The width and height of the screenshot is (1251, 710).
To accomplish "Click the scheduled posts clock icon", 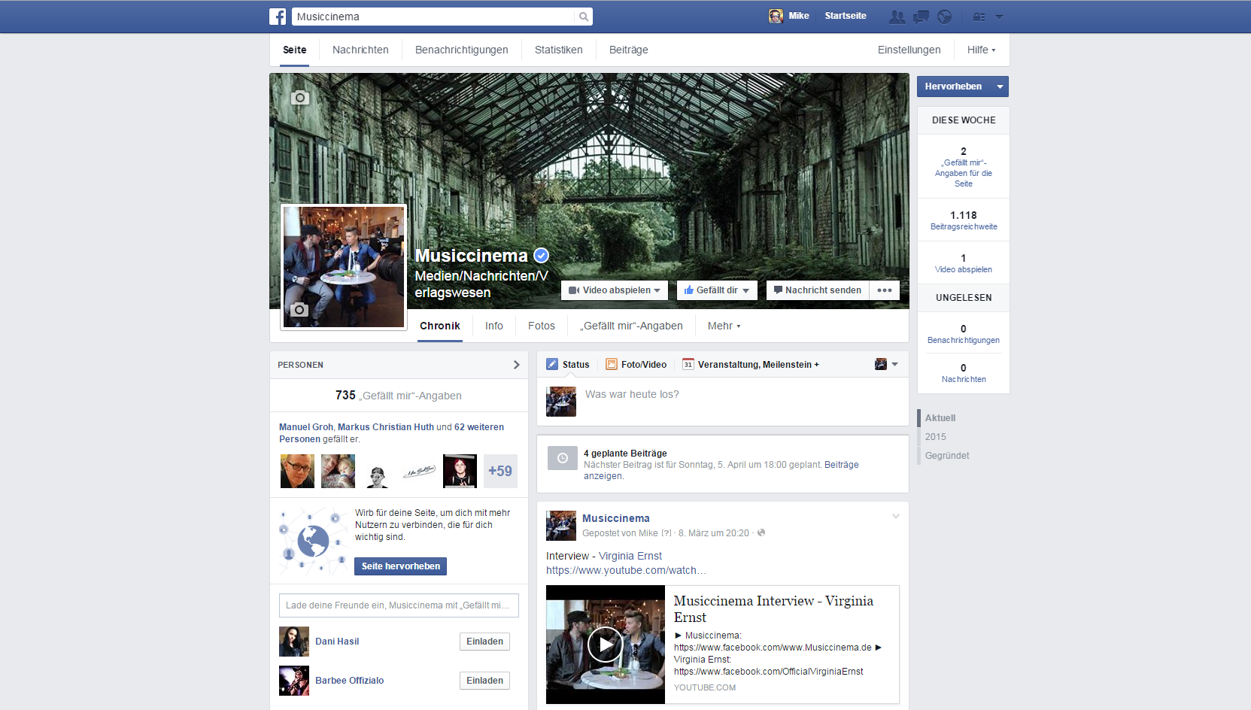I will click(x=563, y=458).
